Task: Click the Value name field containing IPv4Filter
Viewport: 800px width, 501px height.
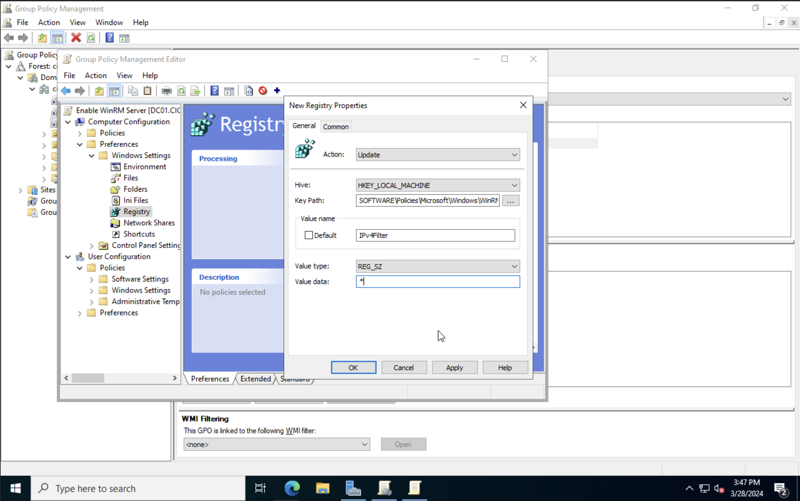Action: pos(435,235)
